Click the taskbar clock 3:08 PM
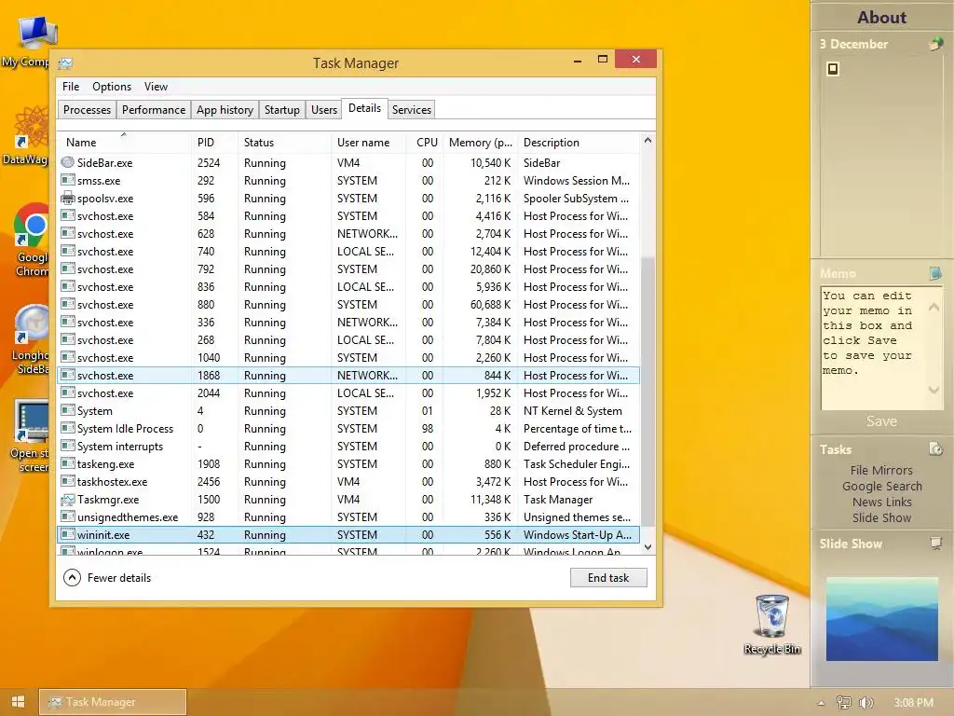Screen dimensions: 954x716 [913, 702]
